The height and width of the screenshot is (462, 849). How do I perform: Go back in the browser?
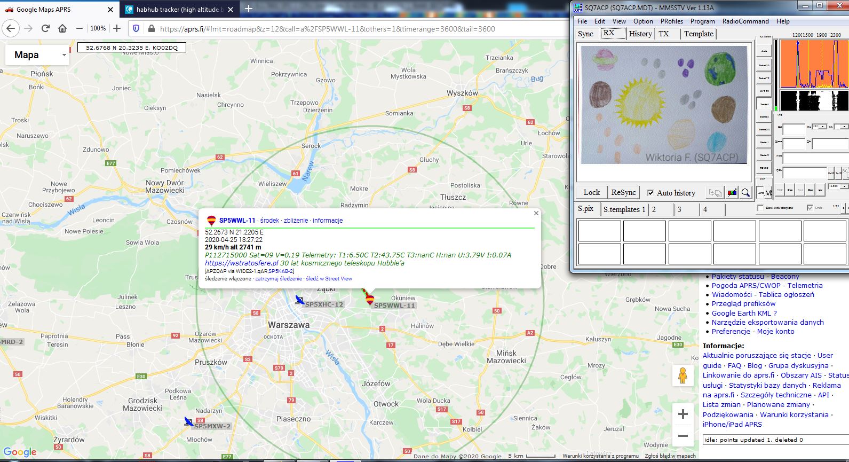tap(11, 28)
